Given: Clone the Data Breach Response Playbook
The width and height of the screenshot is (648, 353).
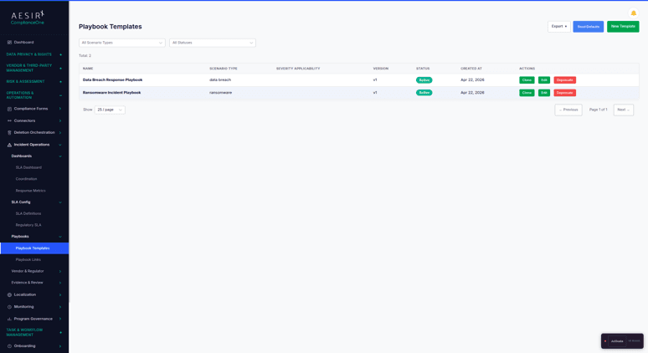Looking at the screenshot, I should point(527,80).
